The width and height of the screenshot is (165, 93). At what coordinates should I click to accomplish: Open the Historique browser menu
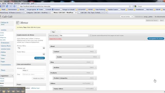17,3
